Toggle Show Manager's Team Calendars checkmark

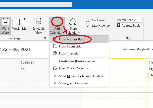[x=55, y=76]
